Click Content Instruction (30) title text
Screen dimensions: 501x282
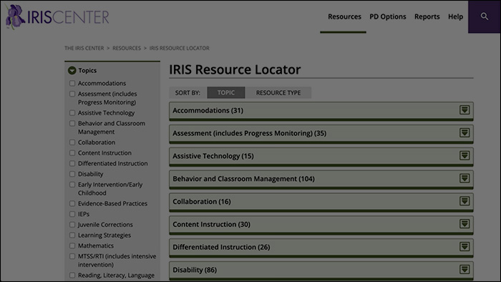pyautogui.click(x=212, y=225)
